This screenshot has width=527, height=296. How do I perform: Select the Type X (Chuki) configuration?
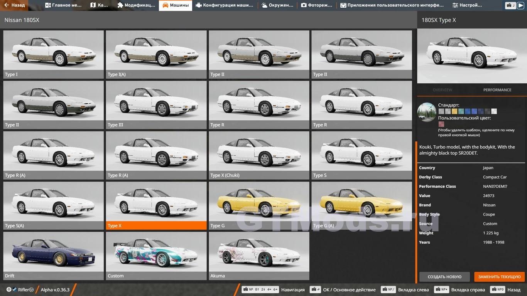click(259, 155)
